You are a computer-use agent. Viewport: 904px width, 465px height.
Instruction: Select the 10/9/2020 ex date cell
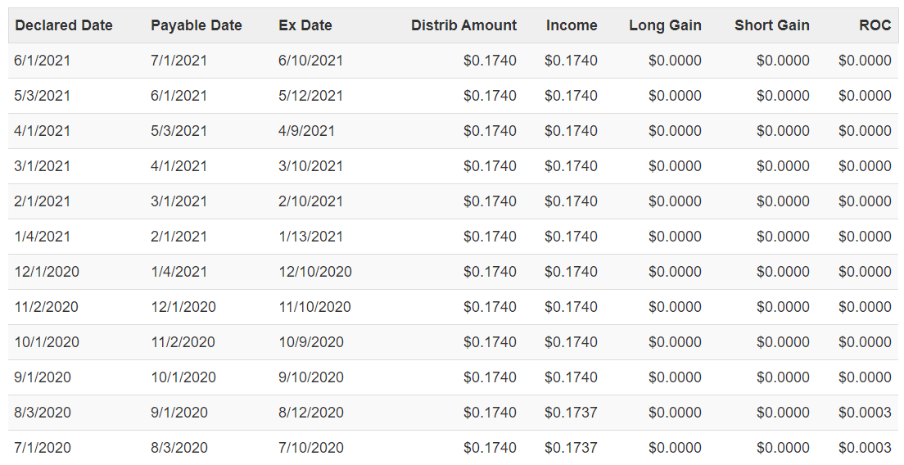(x=311, y=341)
